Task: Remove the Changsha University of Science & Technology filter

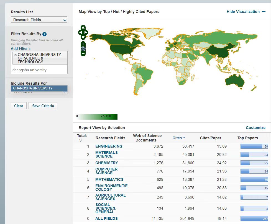Action: coord(16,55)
